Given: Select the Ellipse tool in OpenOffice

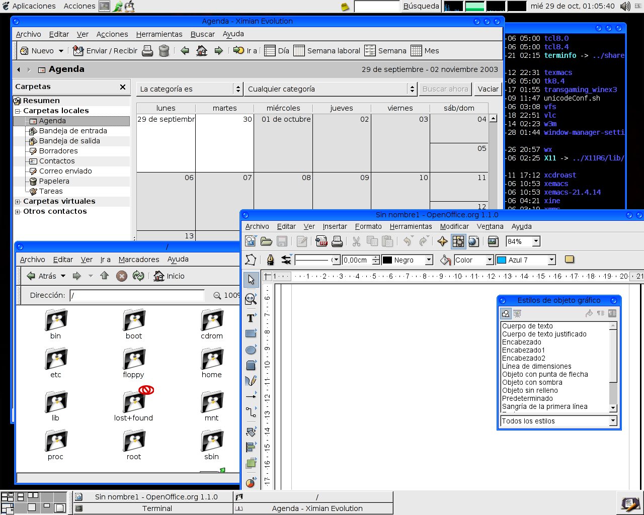Looking at the screenshot, I should point(251,350).
